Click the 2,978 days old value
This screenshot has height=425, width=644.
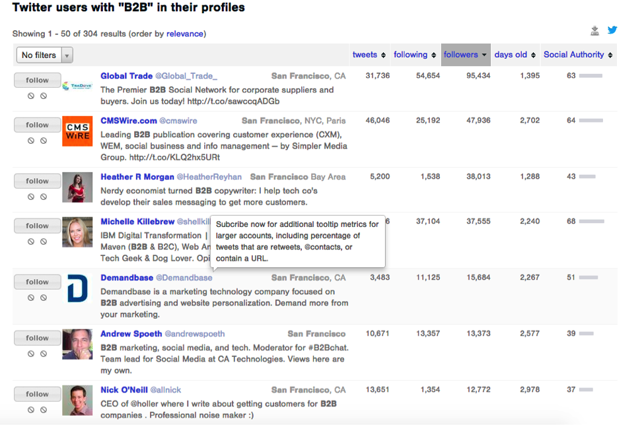[530, 390]
